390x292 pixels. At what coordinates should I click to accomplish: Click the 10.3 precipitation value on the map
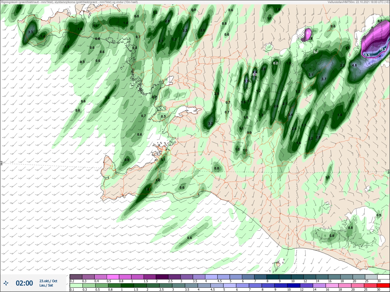pos(383,49)
